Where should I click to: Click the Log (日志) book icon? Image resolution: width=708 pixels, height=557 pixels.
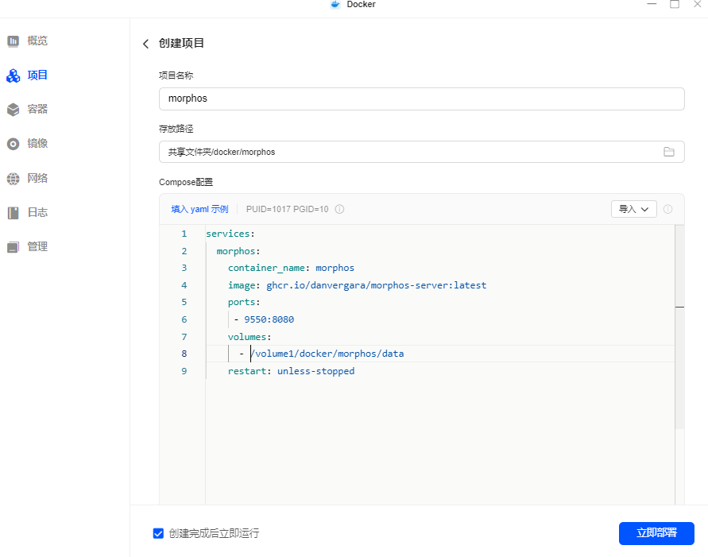(13, 213)
